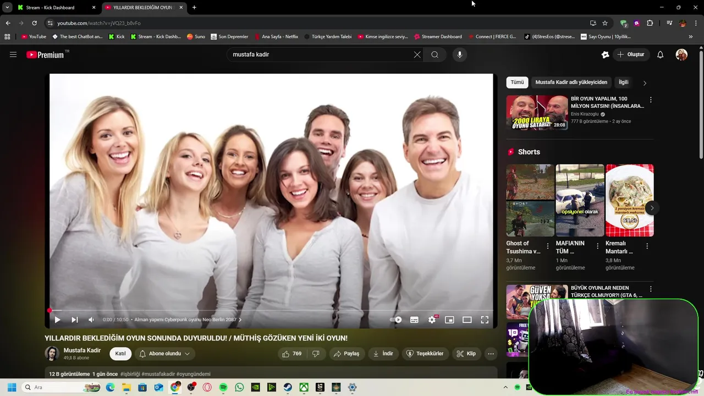This screenshot has height=396, width=704.
Task: Open Steam from the taskbar
Action: coord(288,387)
